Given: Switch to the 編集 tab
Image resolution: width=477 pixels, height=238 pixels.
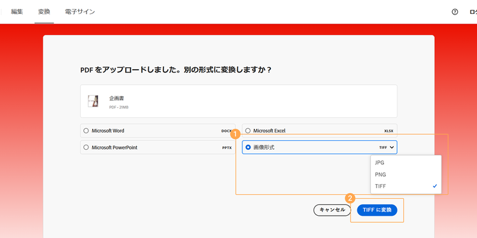Looking at the screenshot, I should click(17, 12).
